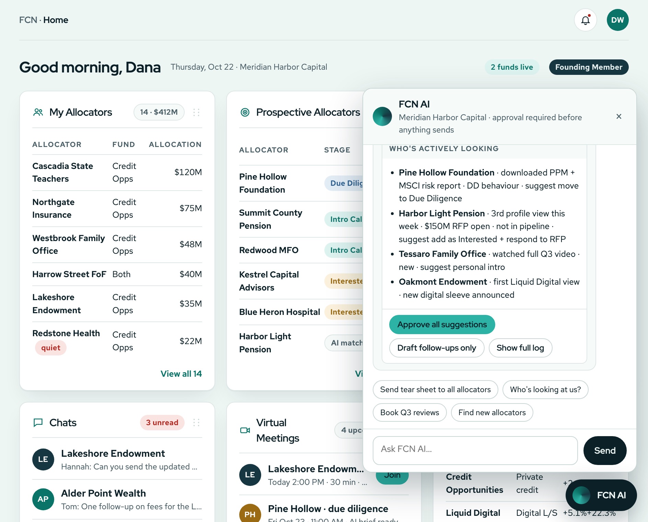Click the LE avatar in Virtual Meetings
Image resolution: width=648 pixels, height=522 pixels.
(250, 475)
